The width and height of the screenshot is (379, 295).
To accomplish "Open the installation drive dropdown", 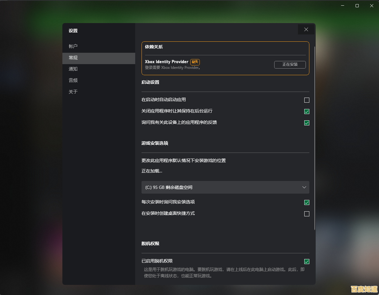I will coord(225,187).
